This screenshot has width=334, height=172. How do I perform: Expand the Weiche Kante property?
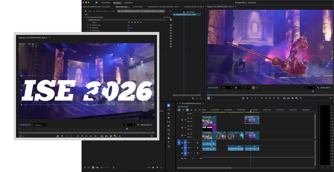(88, 25)
